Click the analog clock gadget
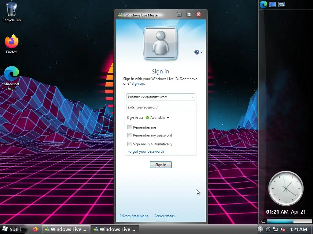 [x=286, y=188]
